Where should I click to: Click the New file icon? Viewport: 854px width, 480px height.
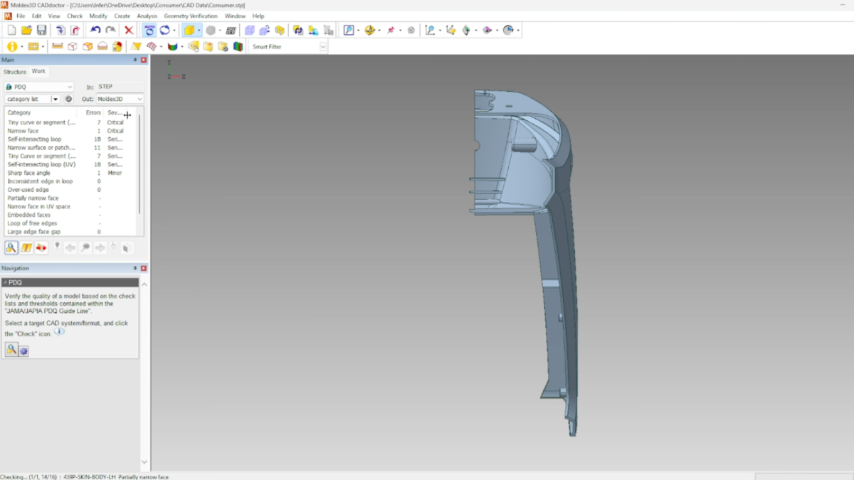click(x=11, y=30)
